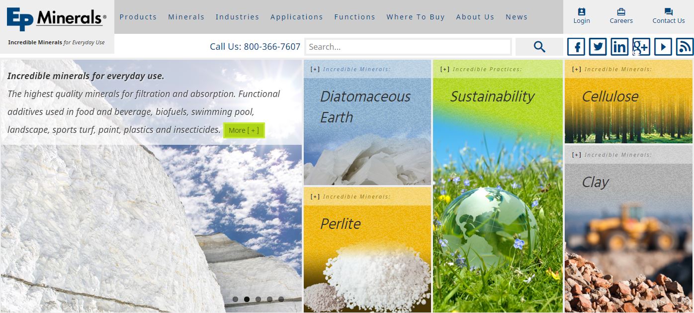Click the More [+] button
The image size is (694, 313).
pos(244,130)
